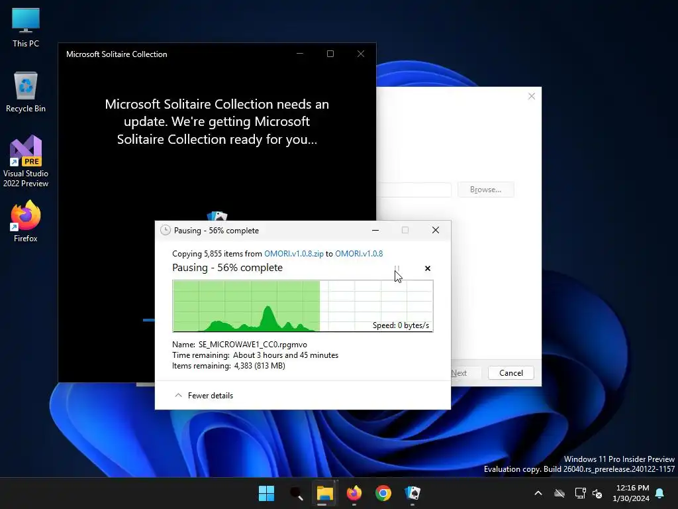Screen dimensions: 678x509
Task: Open the OMORI.v1.0.8.zip source link
Action: pyautogui.click(x=293, y=254)
